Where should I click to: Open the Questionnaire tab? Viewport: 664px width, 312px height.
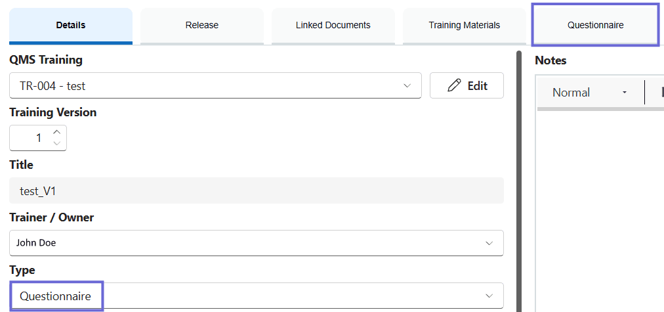(595, 26)
